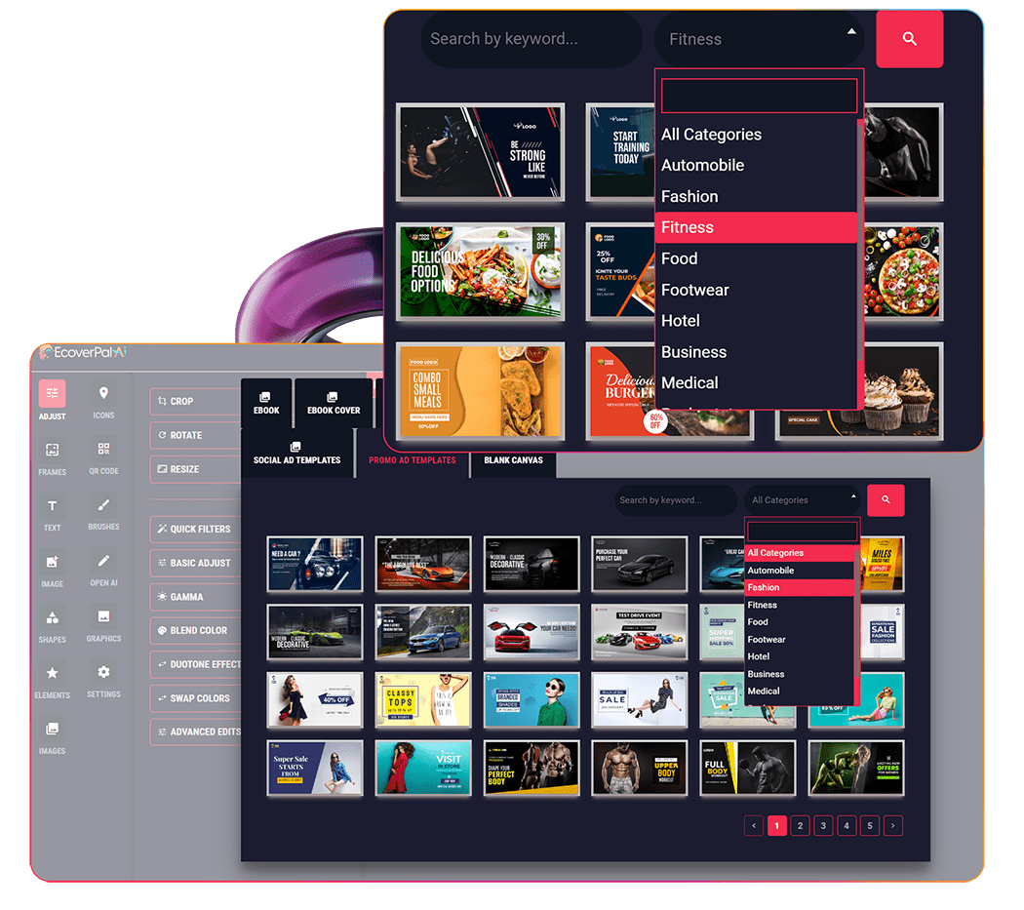Click the small dropdown filter text box

pyautogui.click(x=802, y=532)
